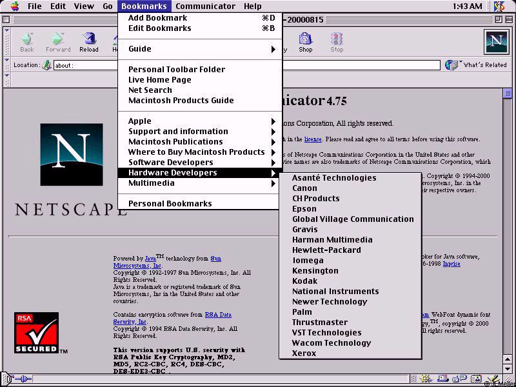Choose Add Bookmark
The height and width of the screenshot is (387, 516).
(200, 18)
